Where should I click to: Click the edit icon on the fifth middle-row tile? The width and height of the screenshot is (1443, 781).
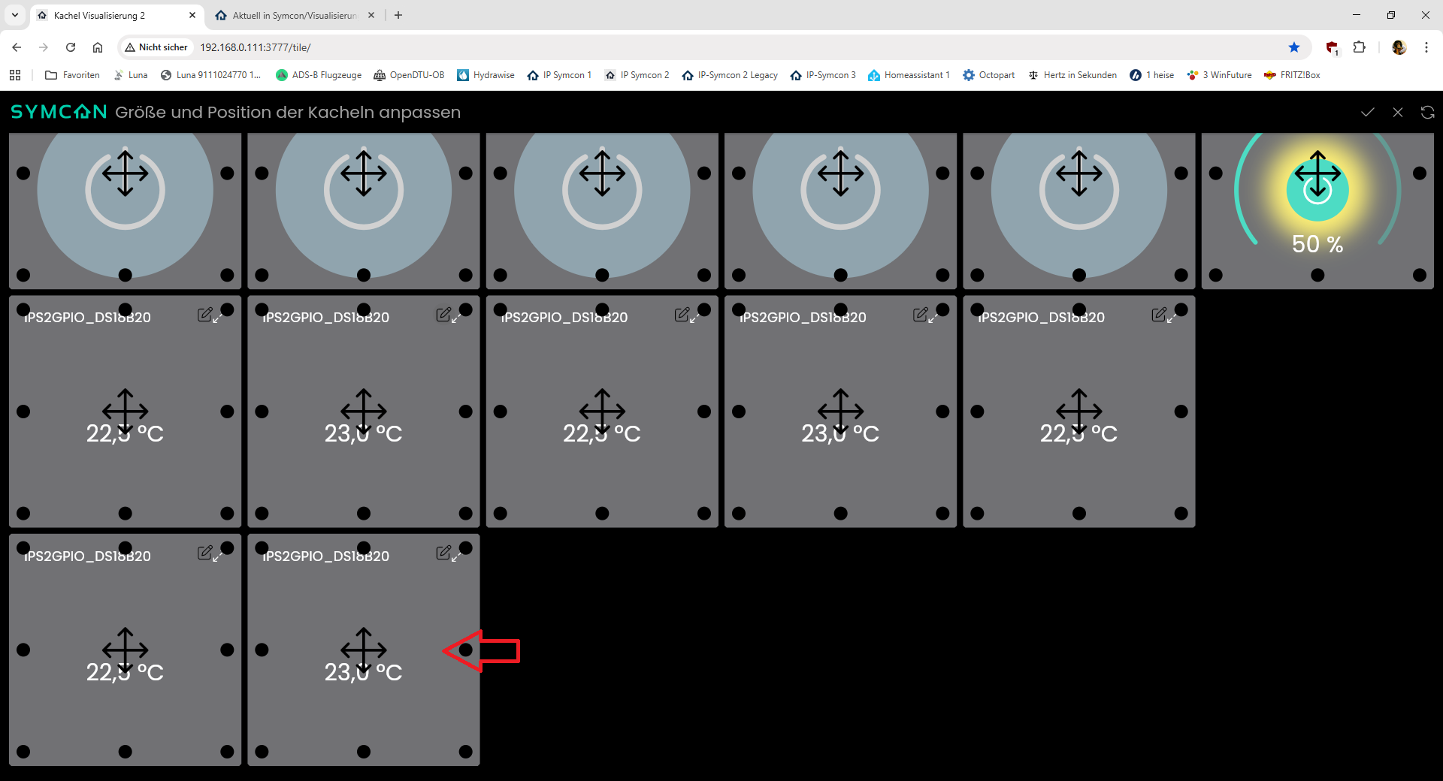(1158, 315)
